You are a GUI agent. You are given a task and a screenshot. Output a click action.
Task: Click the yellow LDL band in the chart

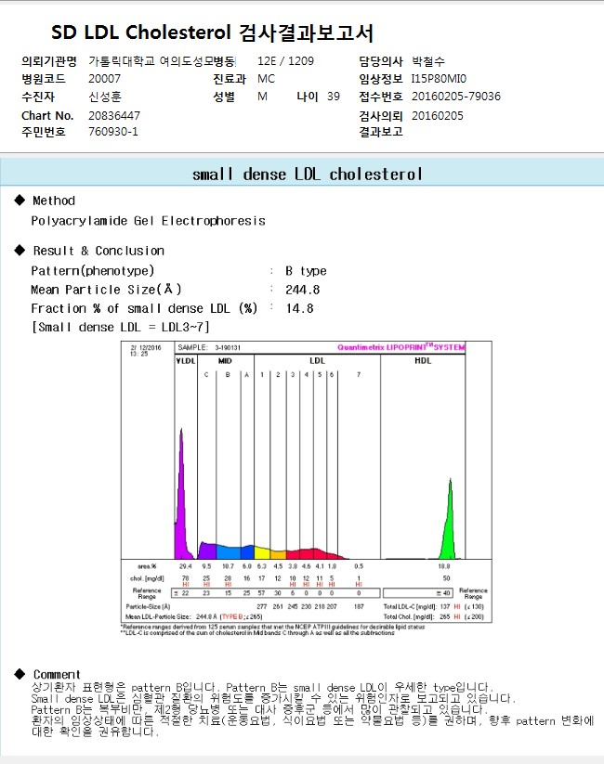(262, 553)
